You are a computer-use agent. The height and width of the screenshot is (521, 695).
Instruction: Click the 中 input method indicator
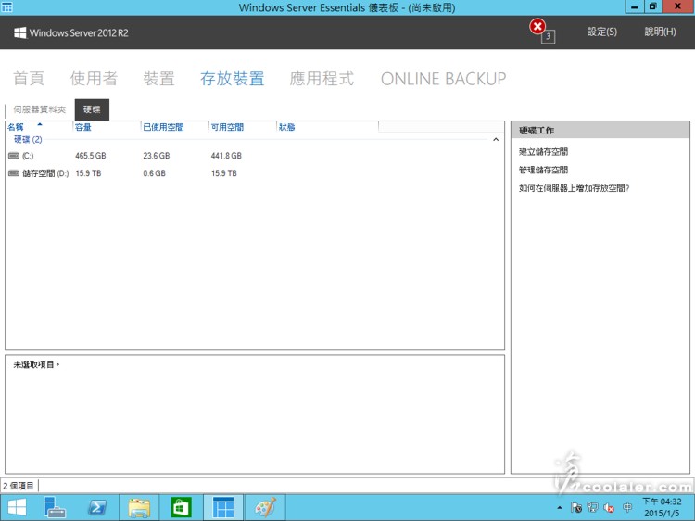(627, 507)
